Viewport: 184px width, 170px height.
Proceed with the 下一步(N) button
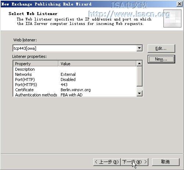[x=134, y=162]
